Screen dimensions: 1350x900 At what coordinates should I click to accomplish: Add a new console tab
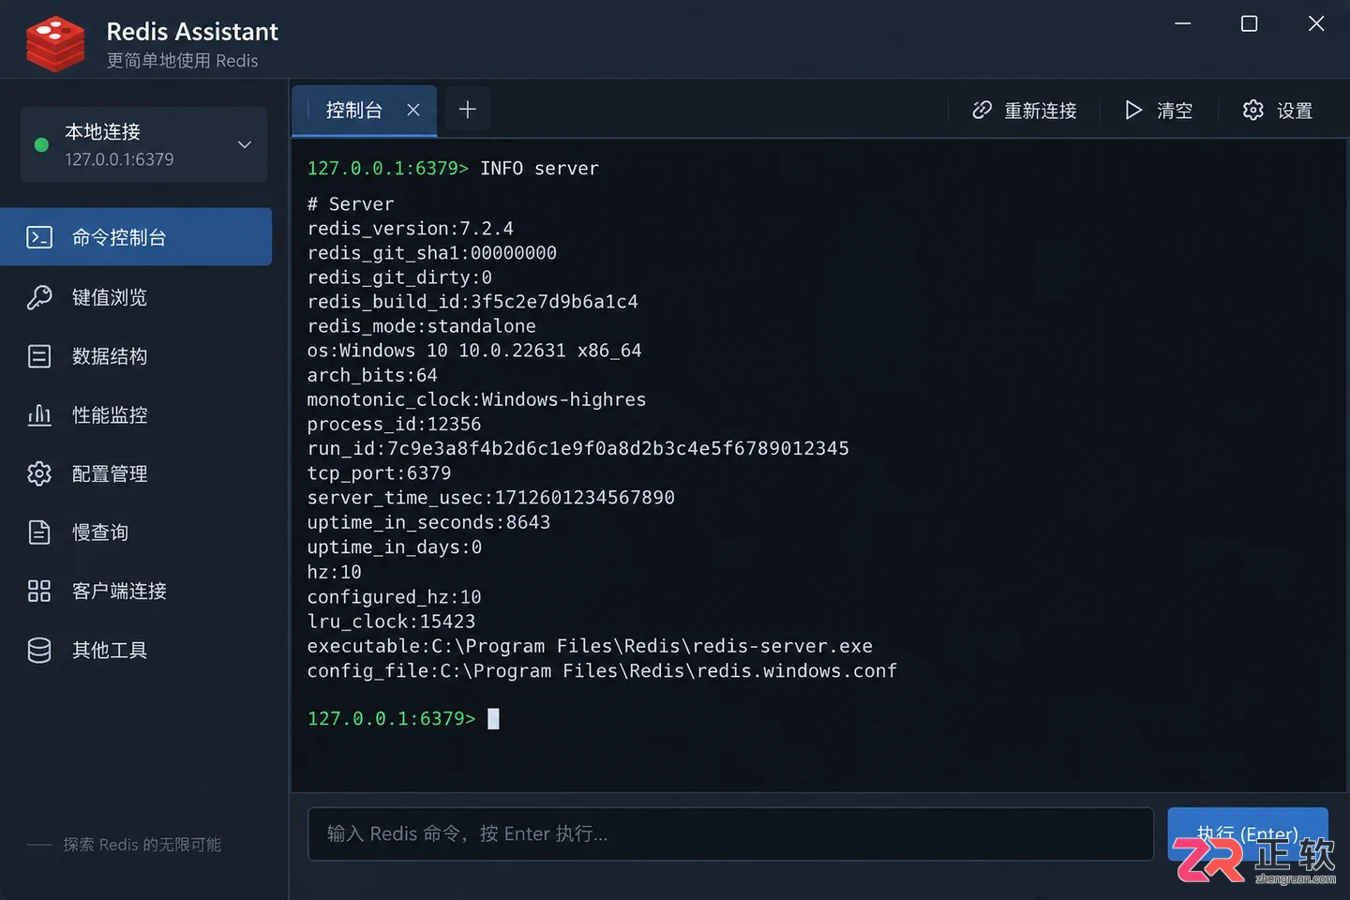click(x=467, y=110)
